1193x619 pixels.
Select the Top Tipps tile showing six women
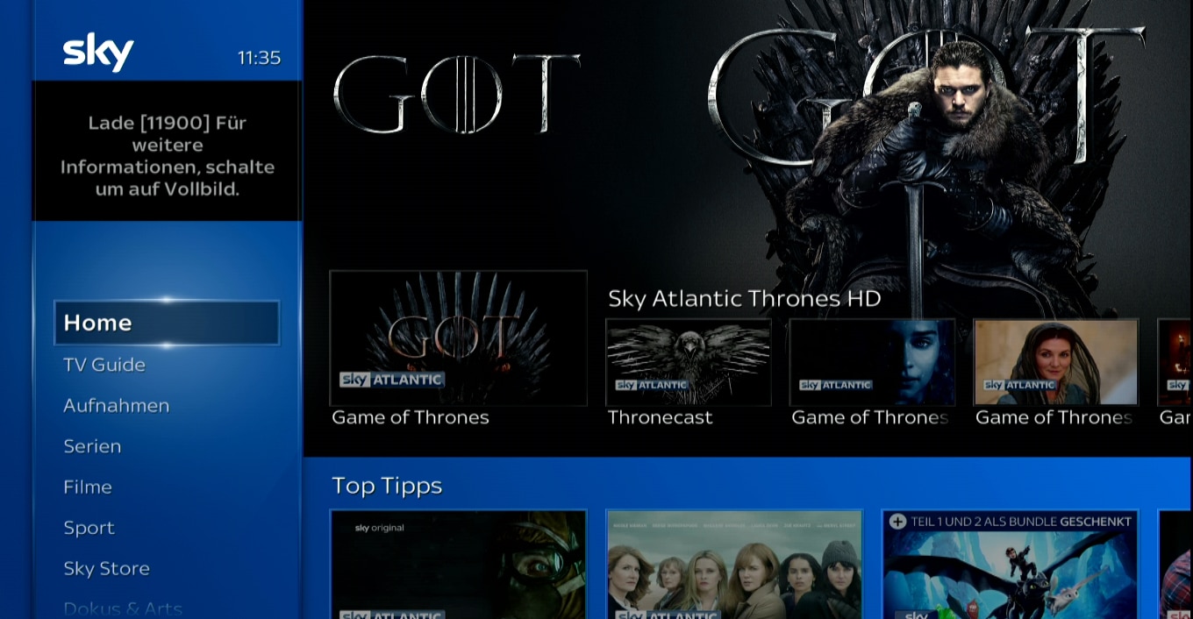pyautogui.click(x=734, y=565)
